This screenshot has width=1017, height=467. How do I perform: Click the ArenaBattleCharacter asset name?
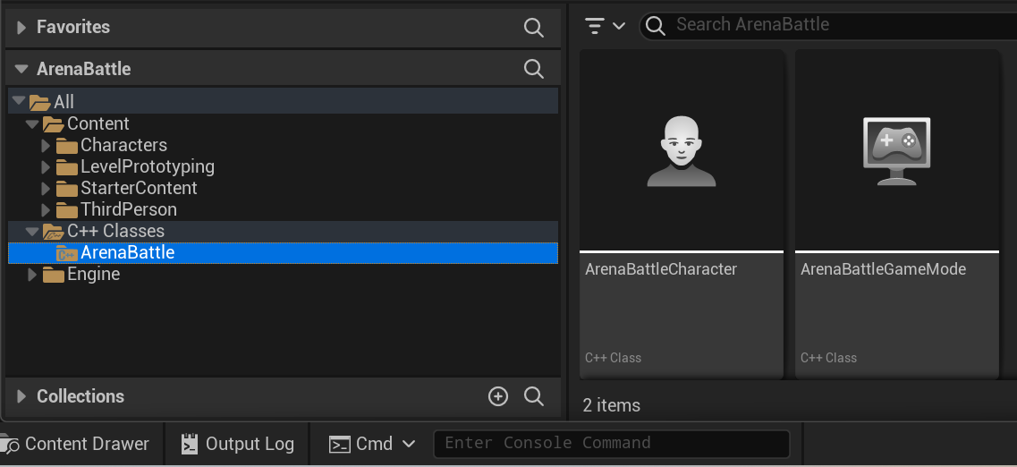661,268
